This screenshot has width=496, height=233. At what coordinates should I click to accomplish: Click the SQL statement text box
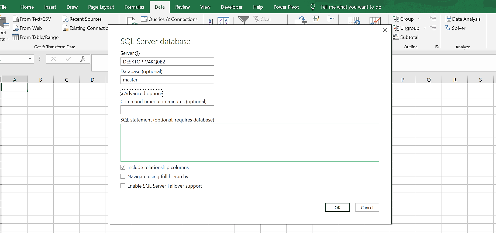point(250,143)
